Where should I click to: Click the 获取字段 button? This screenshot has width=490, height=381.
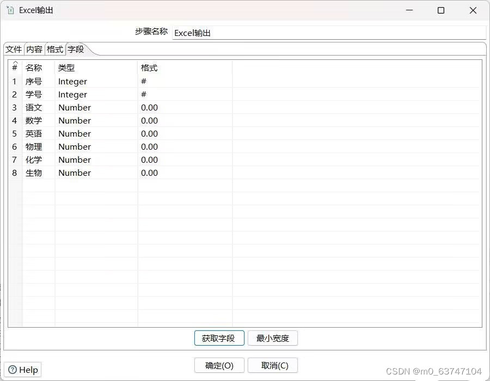(219, 338)
